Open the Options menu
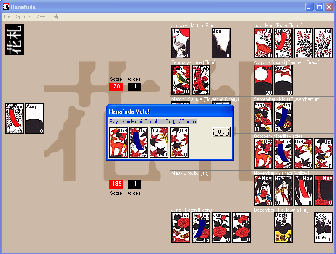The height and width of the screenshot is (254, 336). pyautogui.click(x=24, y=16)
